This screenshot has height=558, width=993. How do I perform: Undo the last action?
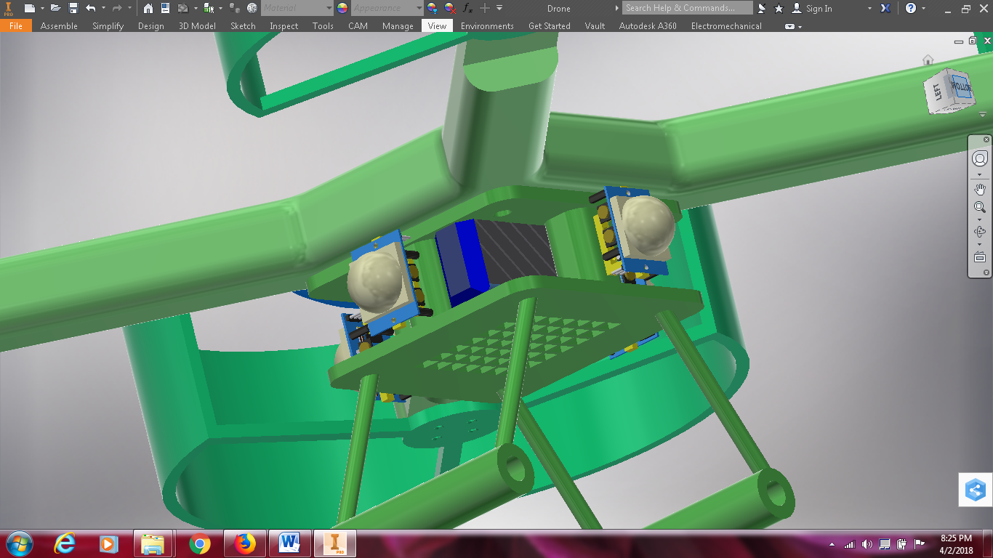point(91,8)
